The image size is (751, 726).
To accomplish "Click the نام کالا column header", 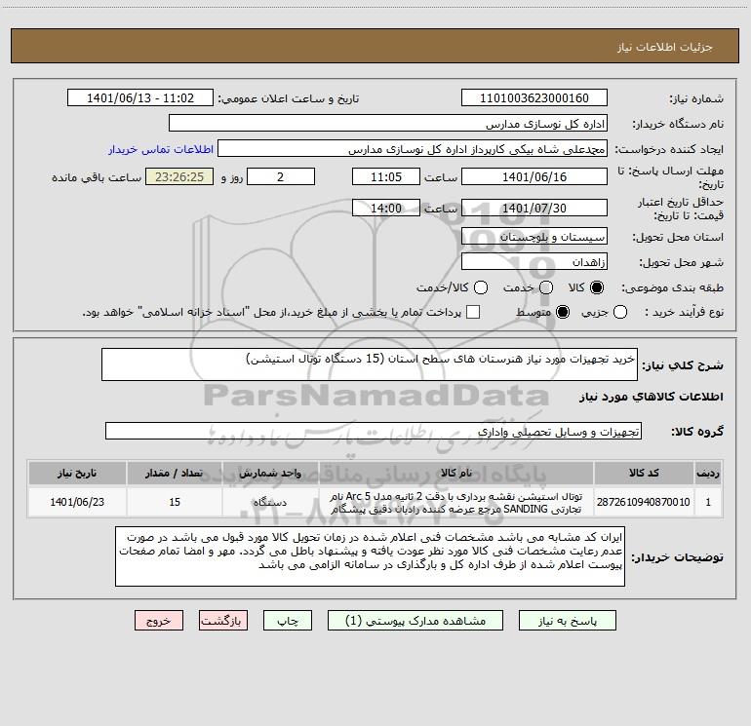I will click(456, 473).
